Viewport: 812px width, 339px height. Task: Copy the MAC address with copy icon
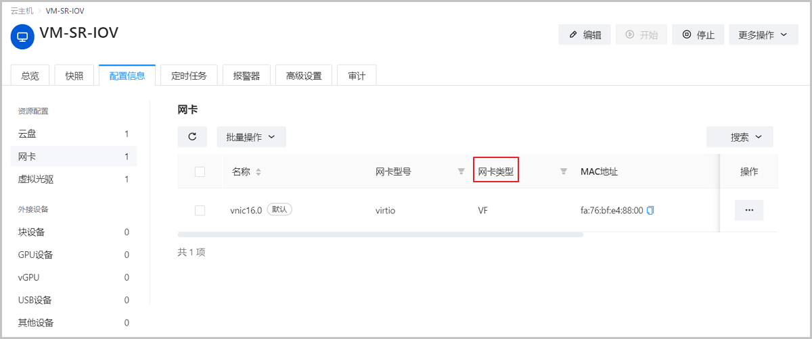(650, 211)
